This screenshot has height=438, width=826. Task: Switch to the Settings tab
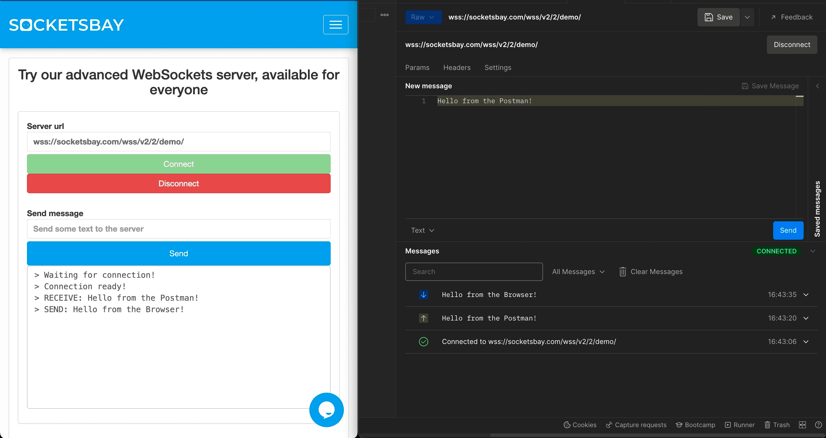tap(498, 68)
